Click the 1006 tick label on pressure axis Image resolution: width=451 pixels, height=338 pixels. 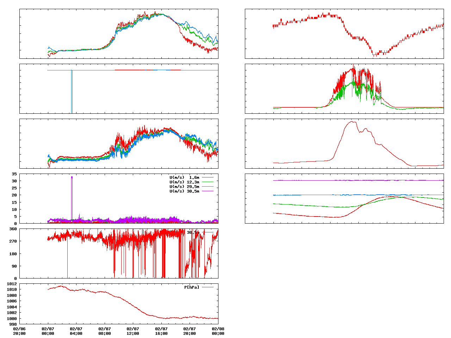click(12, 301)
